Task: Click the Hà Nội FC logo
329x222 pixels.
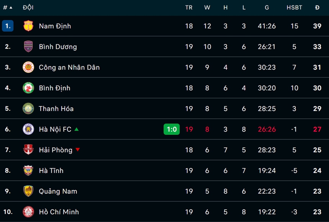Action: (x=28, y=129)
